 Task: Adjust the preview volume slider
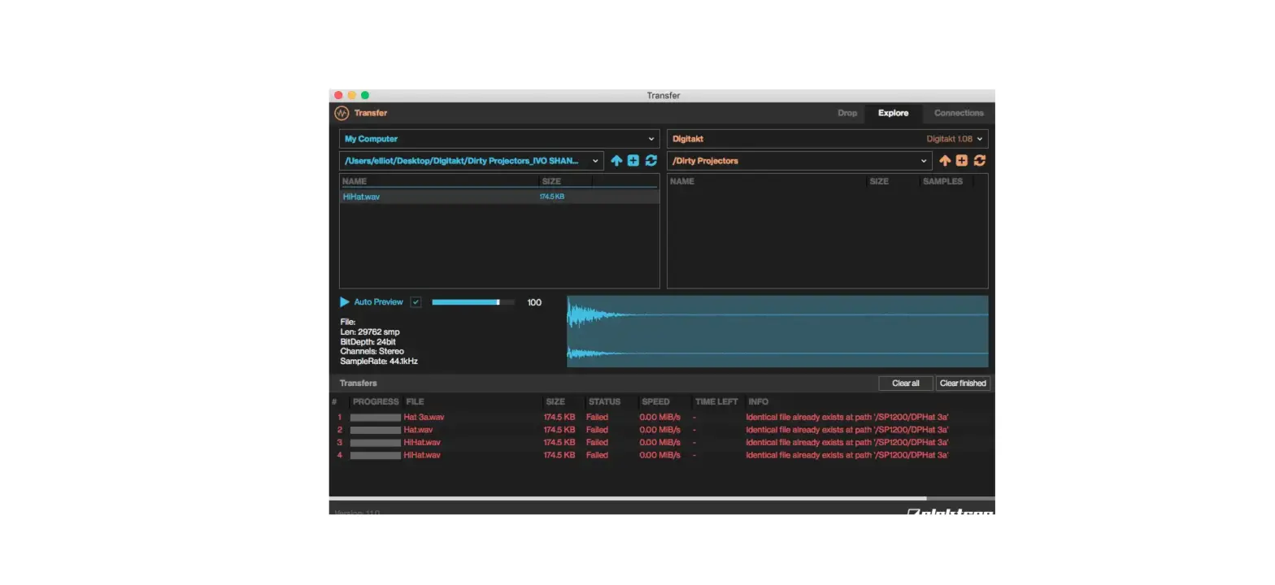[473, 302]
